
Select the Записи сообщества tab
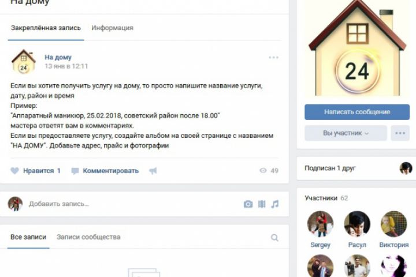[x=88, y=237]
